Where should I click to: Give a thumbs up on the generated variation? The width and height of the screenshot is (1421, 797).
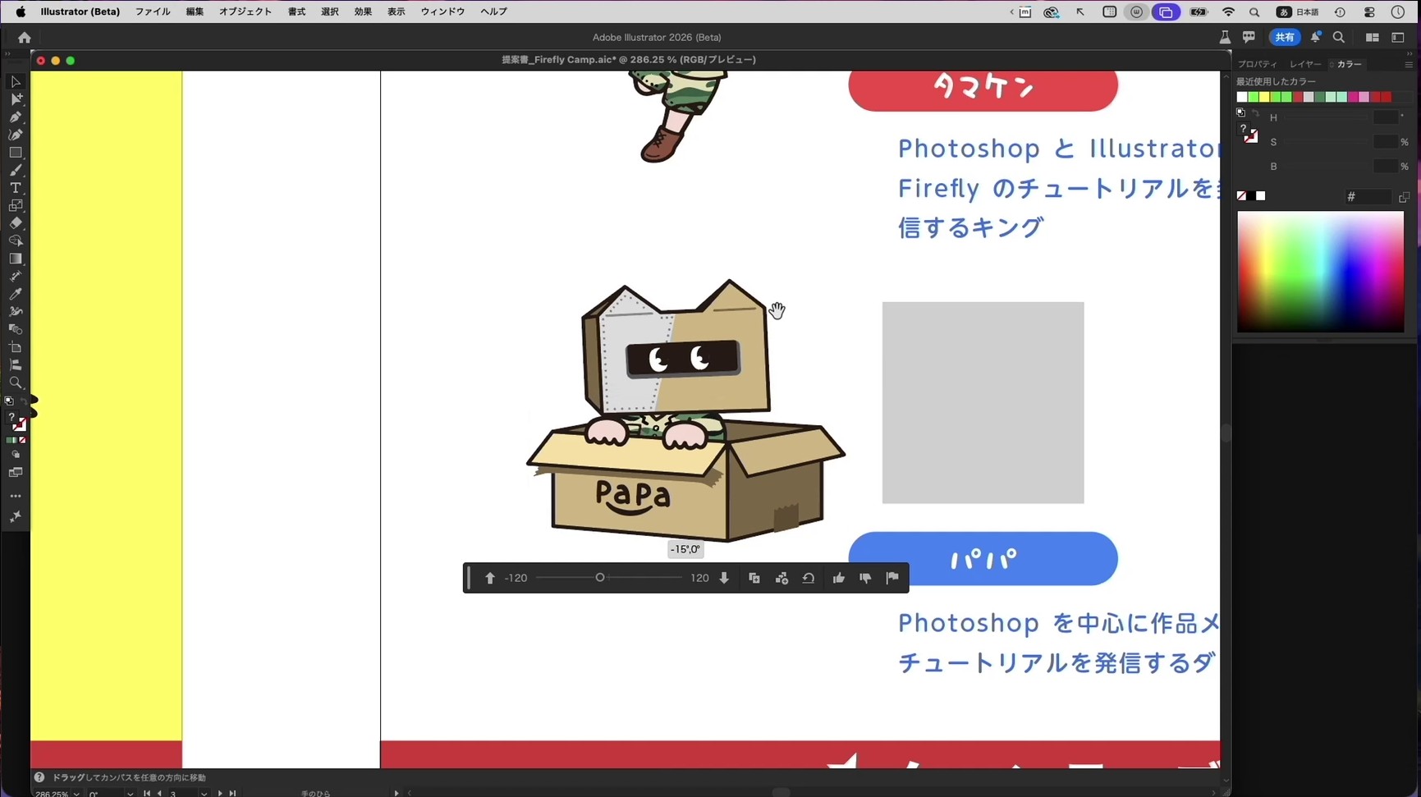click(x=838, y=578)
